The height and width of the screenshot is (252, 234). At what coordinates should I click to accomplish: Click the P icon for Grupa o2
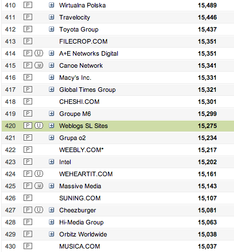tap(28, 138)
